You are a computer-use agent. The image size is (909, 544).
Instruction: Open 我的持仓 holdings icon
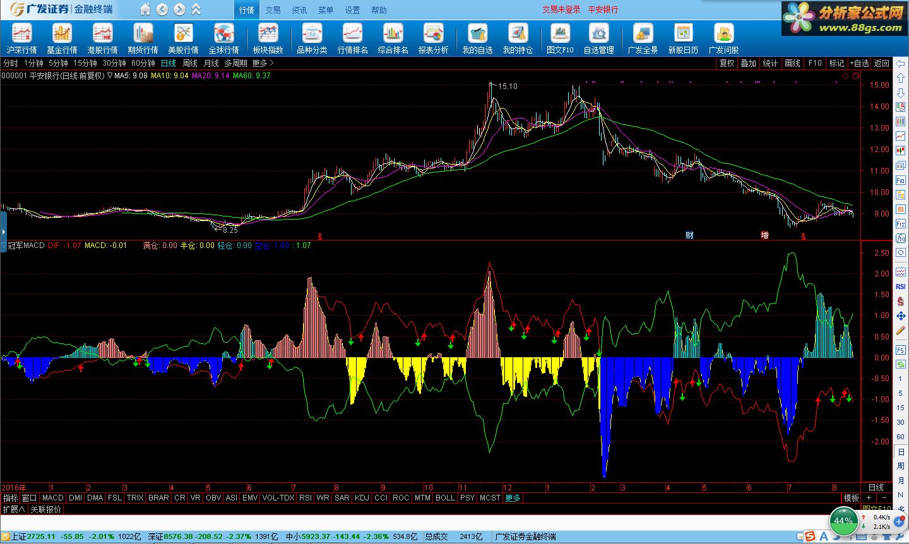(518, 38)
